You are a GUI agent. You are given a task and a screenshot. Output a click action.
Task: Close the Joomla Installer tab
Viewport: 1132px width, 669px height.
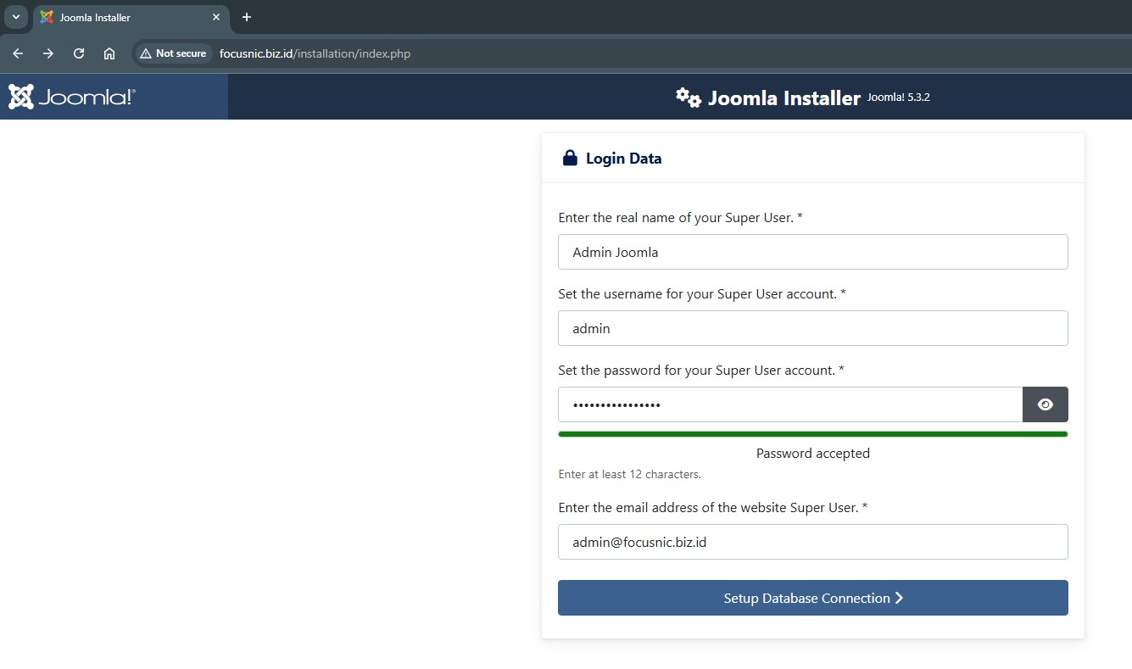[x=216, y=17]
